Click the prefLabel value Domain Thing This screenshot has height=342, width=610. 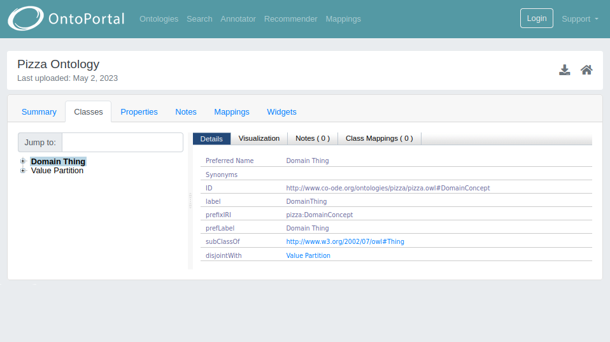(x=308, y=229)
